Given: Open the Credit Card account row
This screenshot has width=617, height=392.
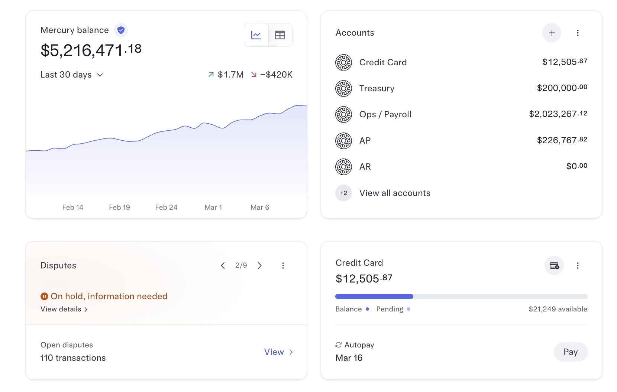Looking at the screenshot, I should tap(461, 62).
